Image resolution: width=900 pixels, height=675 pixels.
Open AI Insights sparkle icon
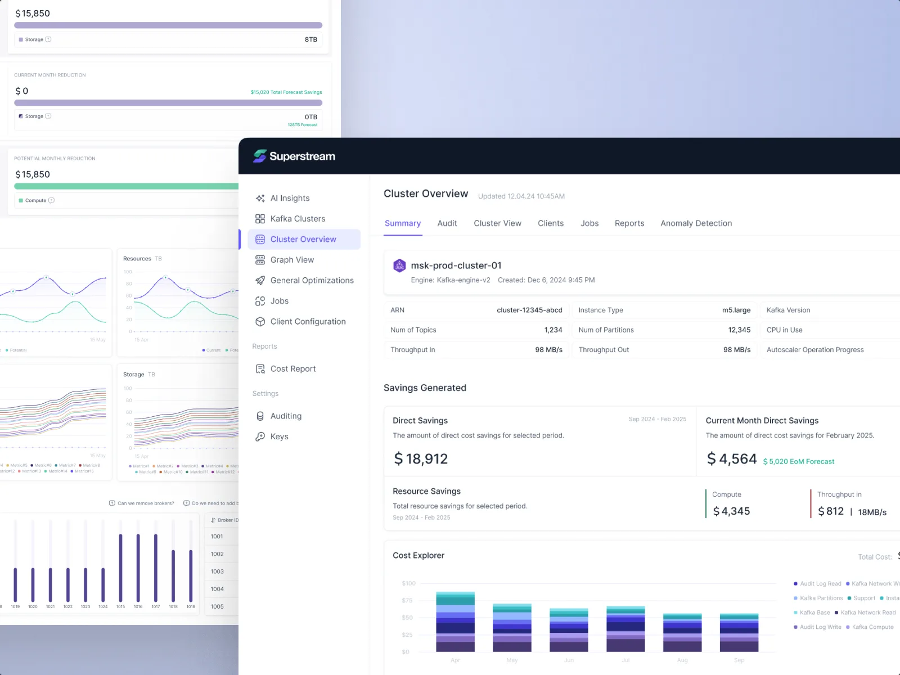click(260, 198)
